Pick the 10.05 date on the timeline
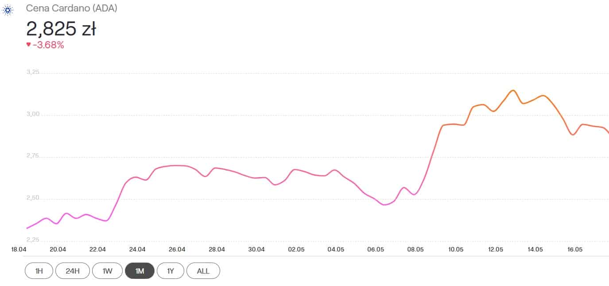 [x=455, y=250]
